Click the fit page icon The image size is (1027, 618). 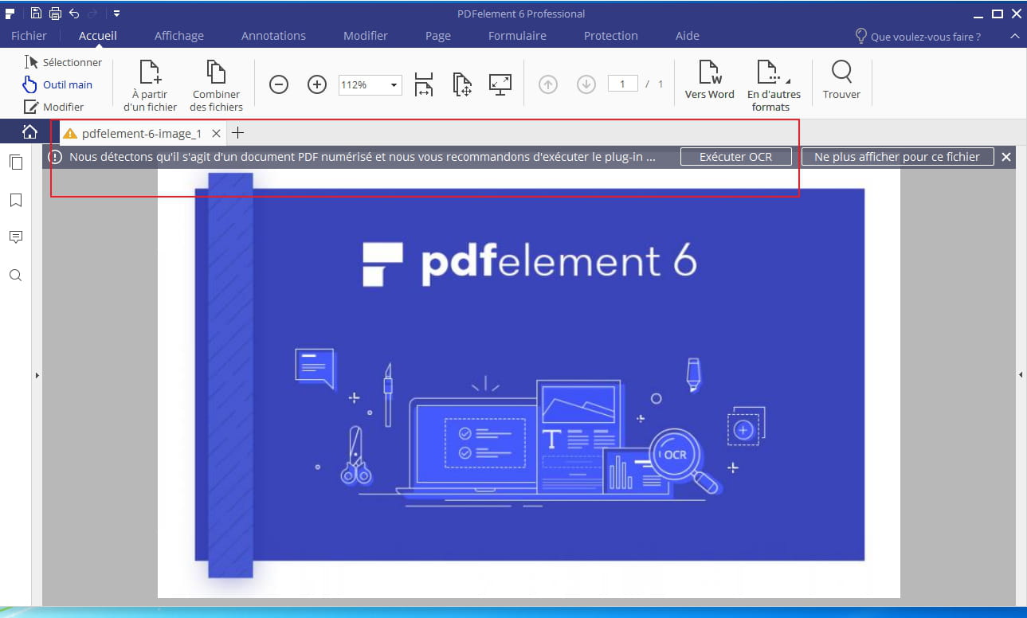[462, 84]
